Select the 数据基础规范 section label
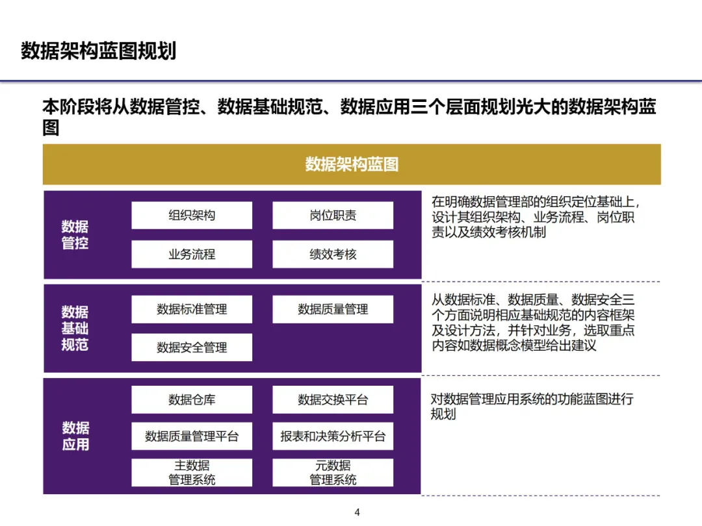 pos(75,328)
